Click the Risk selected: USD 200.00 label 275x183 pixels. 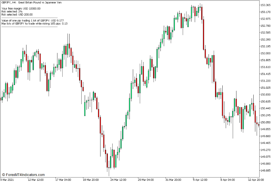[17, 14]
